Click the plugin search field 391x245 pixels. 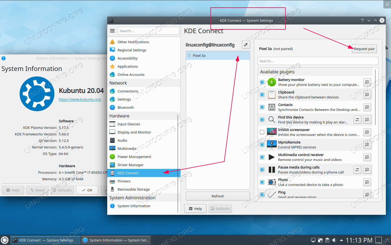click(x=318, y=61)
